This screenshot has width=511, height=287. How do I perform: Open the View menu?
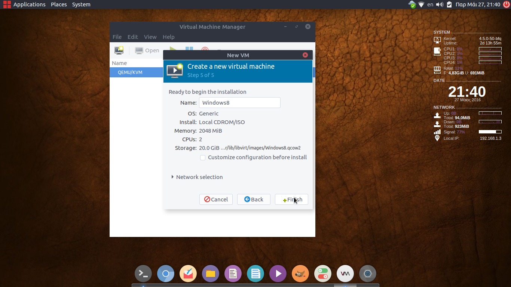[x=150, y=37]
